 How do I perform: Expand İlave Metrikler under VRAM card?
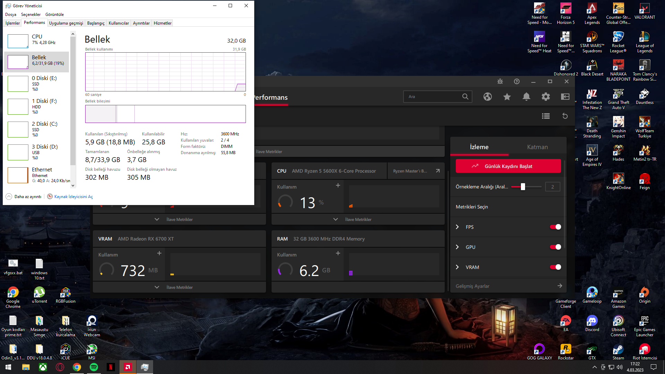pos(179,287)
